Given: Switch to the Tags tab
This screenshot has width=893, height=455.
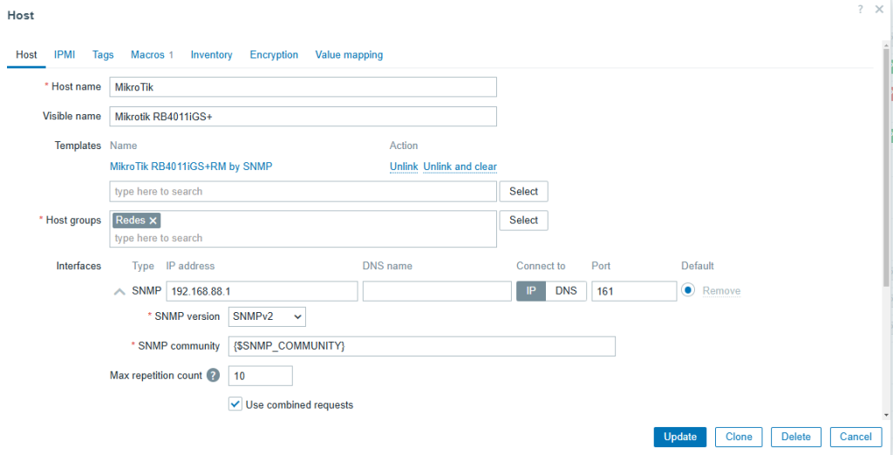Looking at the screenshot, I should click(x=103, y=55).
